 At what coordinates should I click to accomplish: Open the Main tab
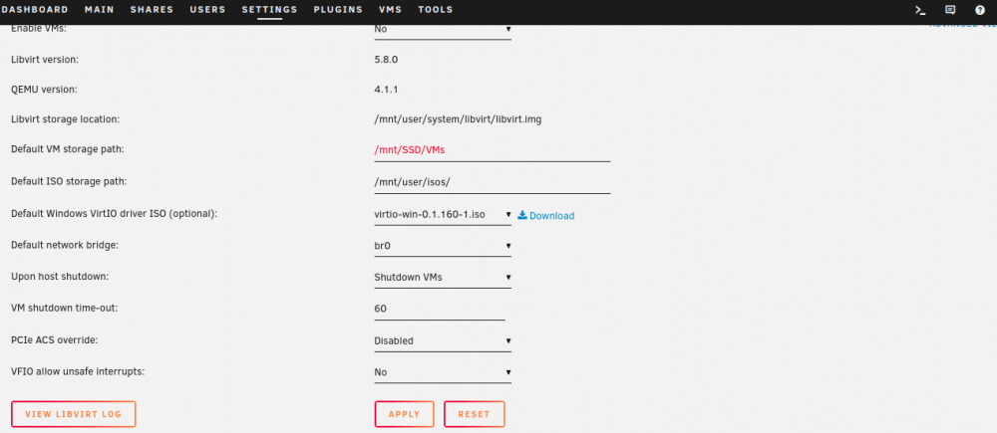click(99, 10)
